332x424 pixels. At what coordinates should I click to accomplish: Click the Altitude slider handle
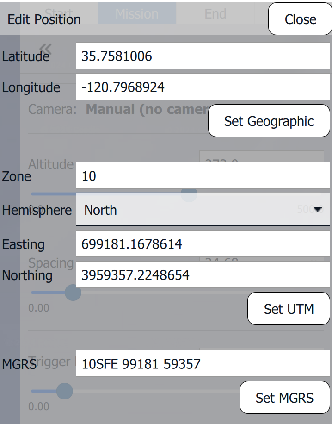coord(189,194)
